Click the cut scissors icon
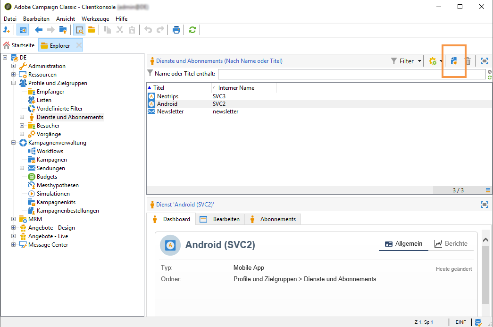 pos(120,30)
